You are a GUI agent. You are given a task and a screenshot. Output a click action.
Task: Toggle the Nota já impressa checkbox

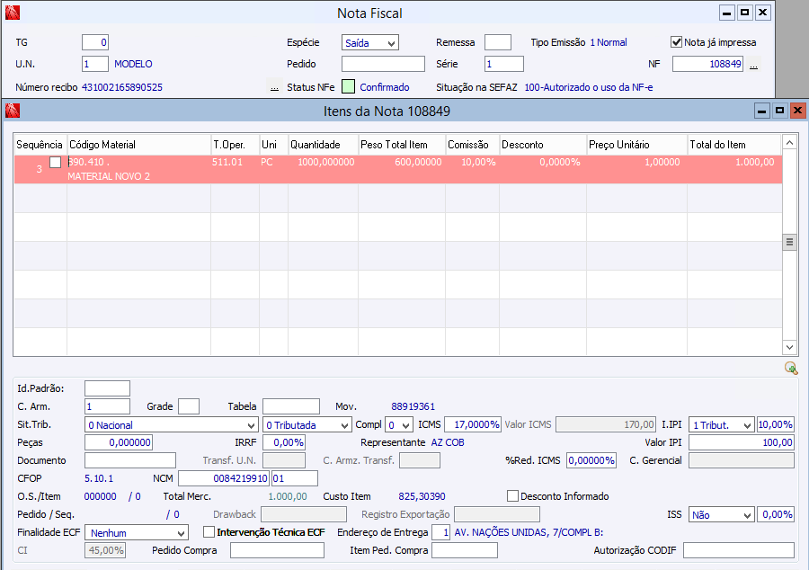(x=677, y=42)
